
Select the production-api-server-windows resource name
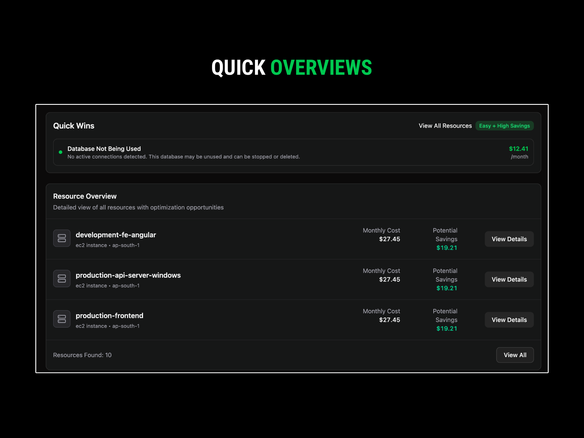tap(128, 275)
